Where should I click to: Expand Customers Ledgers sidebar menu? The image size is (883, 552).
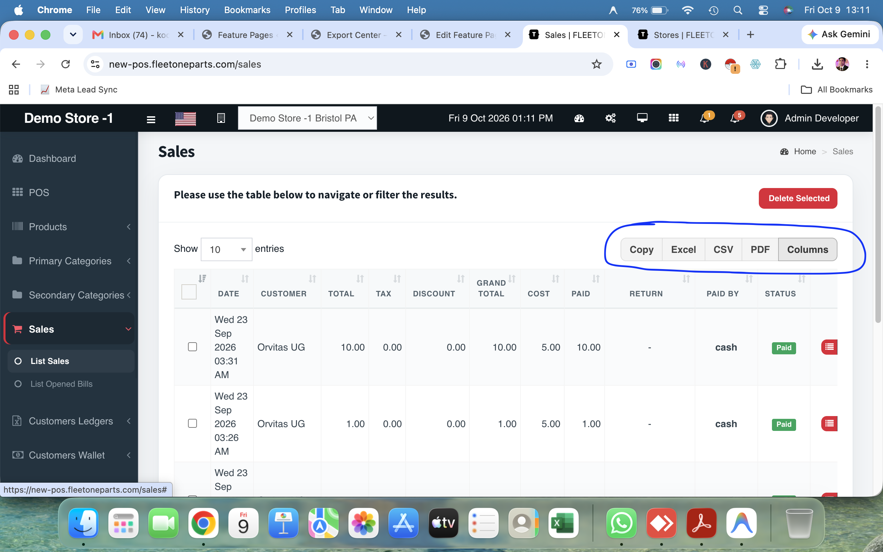[69, 421]
